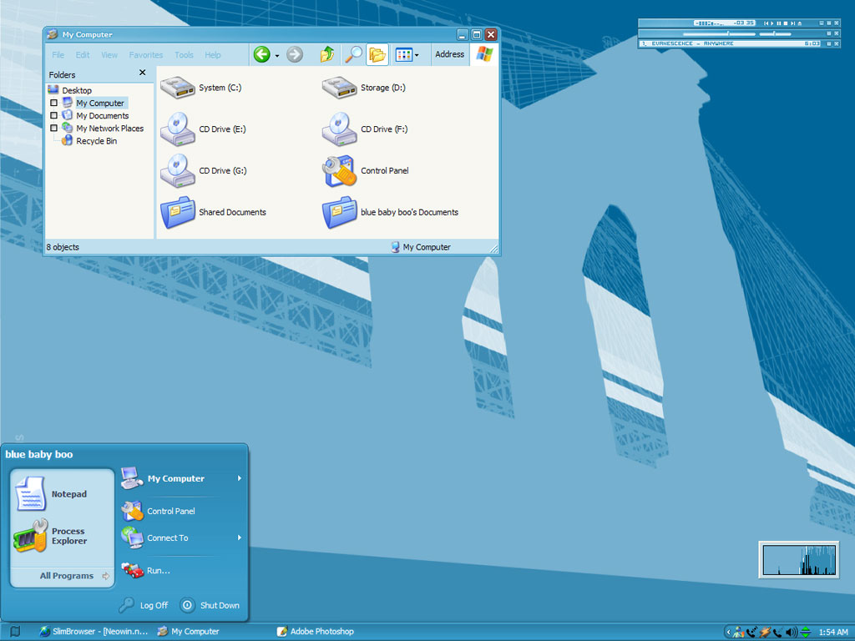Pause the music player playback

[779, 23]
